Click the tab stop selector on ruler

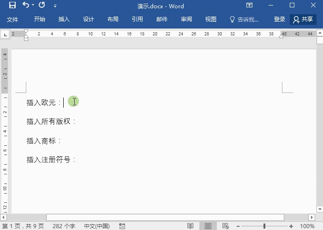6,34
